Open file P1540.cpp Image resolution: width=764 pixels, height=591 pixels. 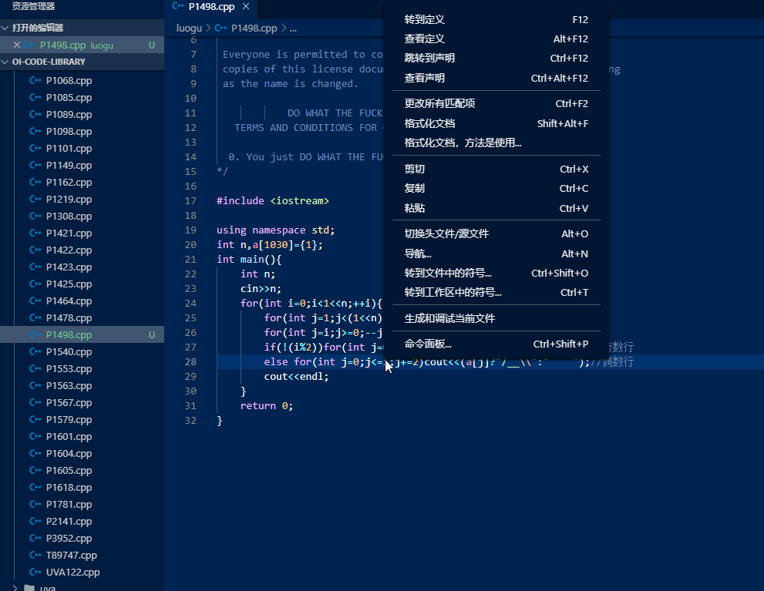[x=69, y=352]
